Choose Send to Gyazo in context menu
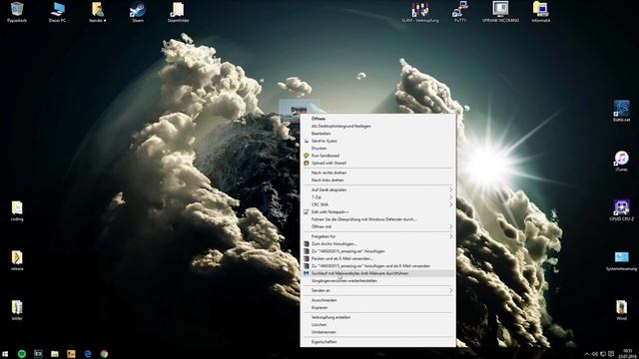 click(x=378, y=141)
